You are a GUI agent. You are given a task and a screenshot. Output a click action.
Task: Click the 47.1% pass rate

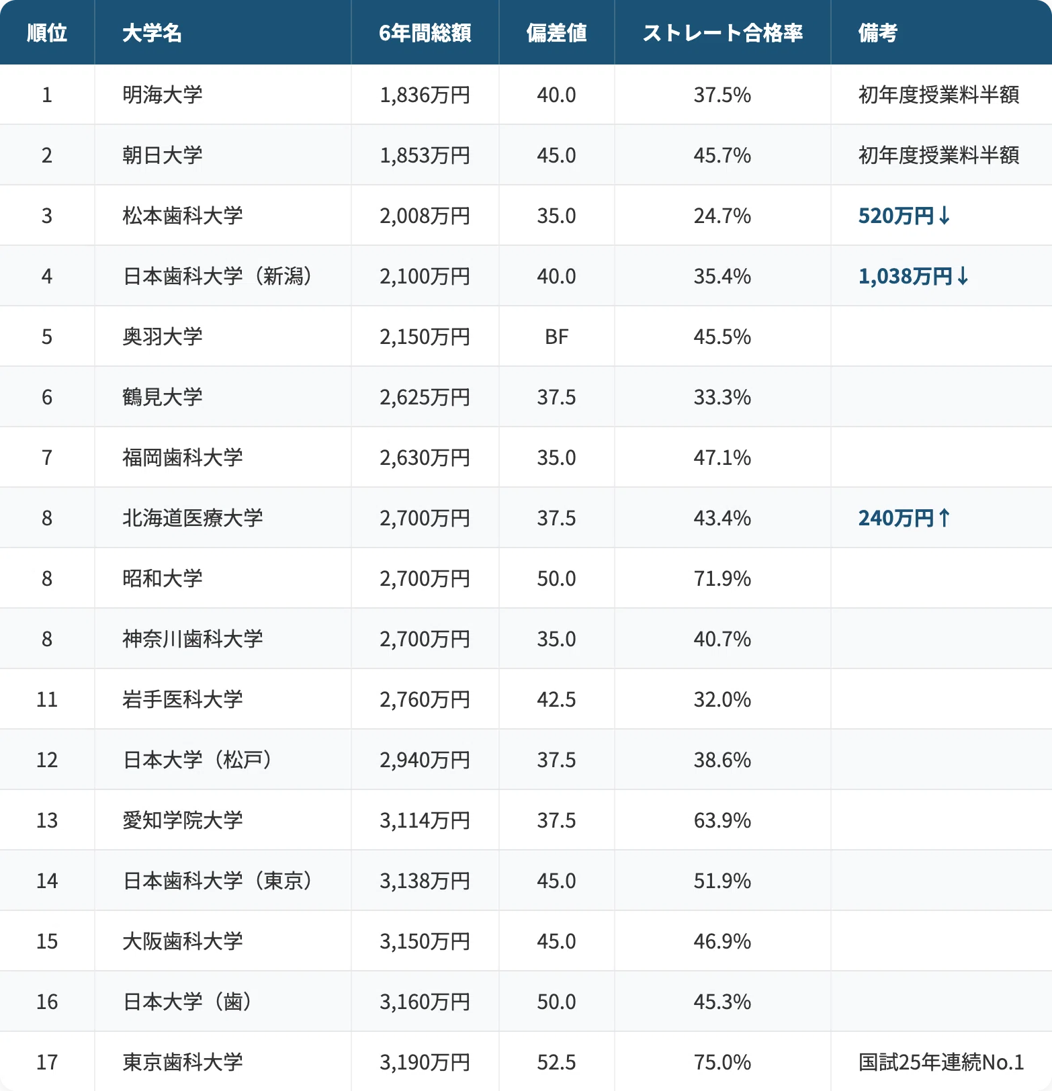click(x=723, y=457)
